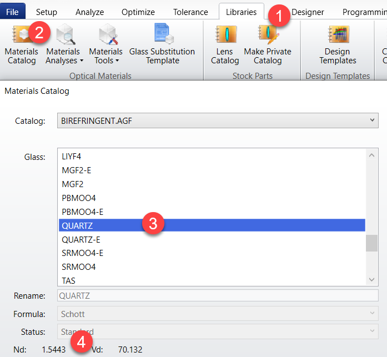Switch to the Analyze tab

pos(89,12)
